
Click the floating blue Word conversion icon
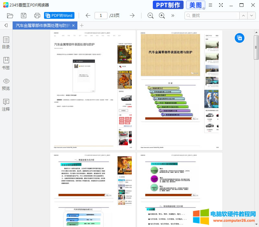pyautogui.click(x=240, y=38)
